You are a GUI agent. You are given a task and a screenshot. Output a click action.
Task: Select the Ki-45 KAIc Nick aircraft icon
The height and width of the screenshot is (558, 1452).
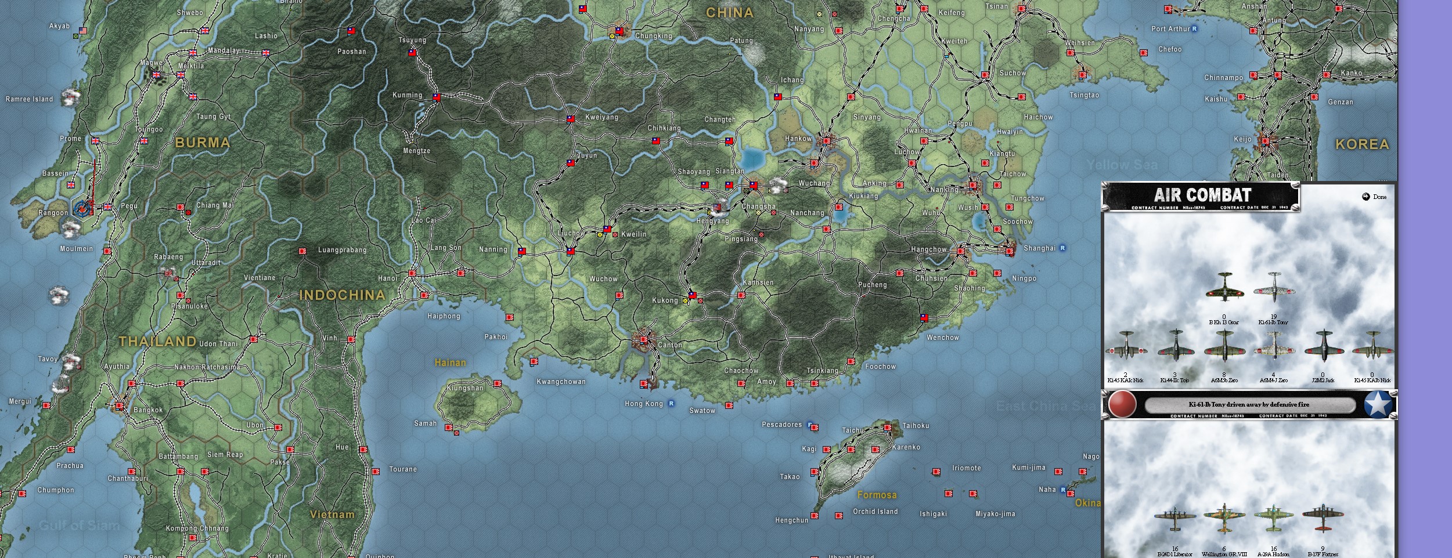1126,345
